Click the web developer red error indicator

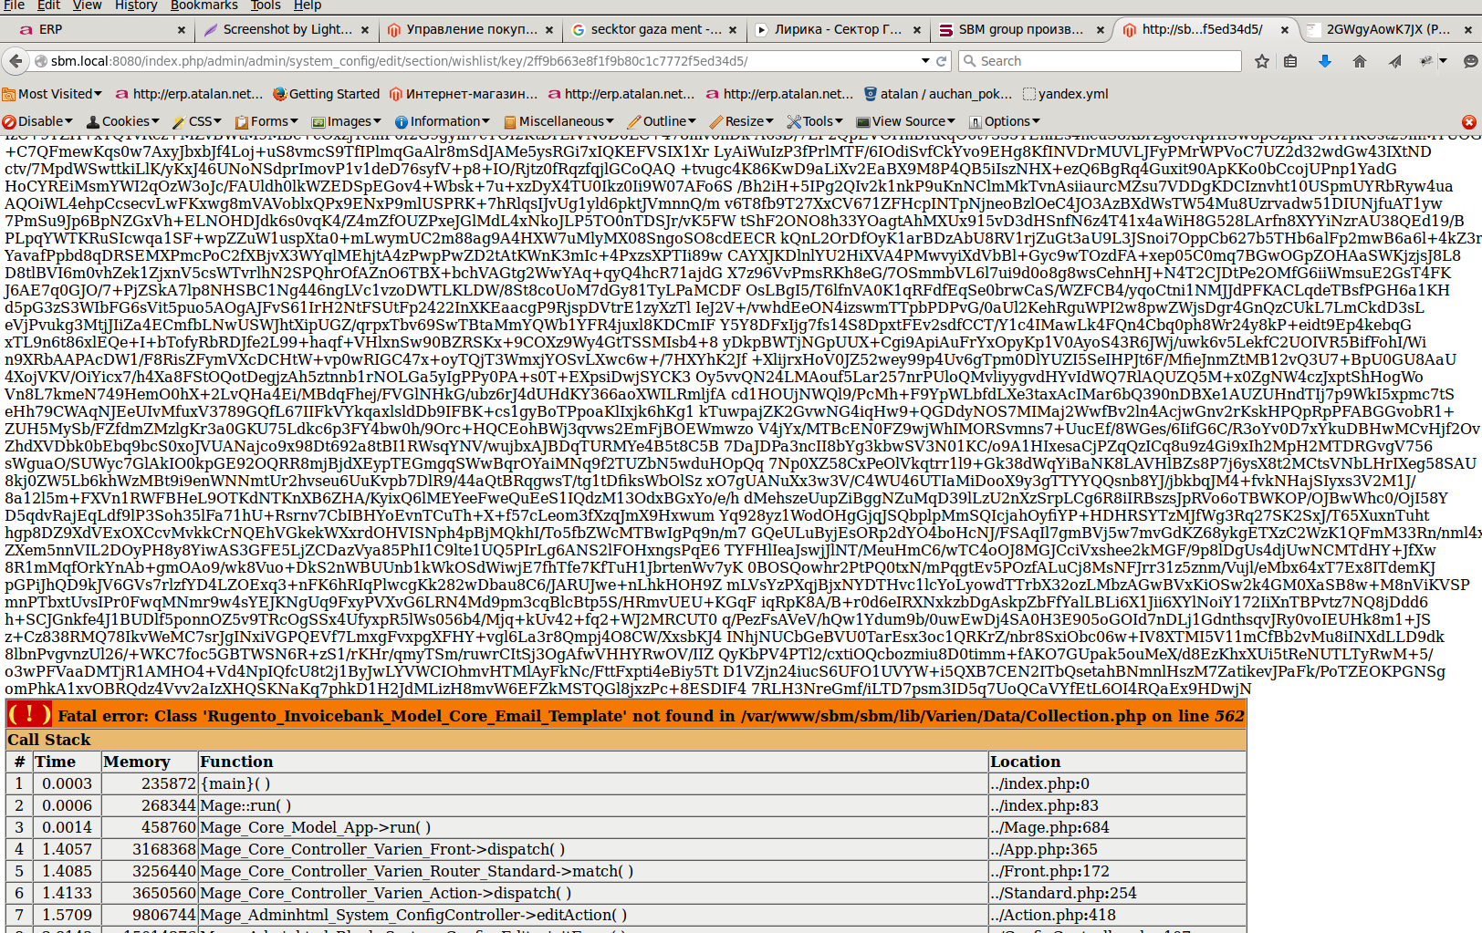pyautogui.click(x=1468, y=121)
